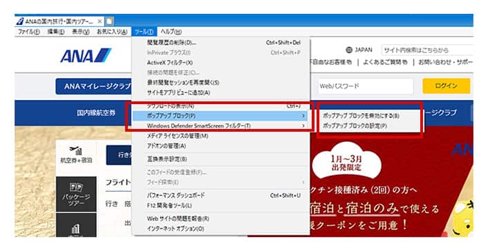Expand the ポップアップ ブロック submenu arrow
The height and width of the screenshot is (251, 488).
tap(303, 116)
